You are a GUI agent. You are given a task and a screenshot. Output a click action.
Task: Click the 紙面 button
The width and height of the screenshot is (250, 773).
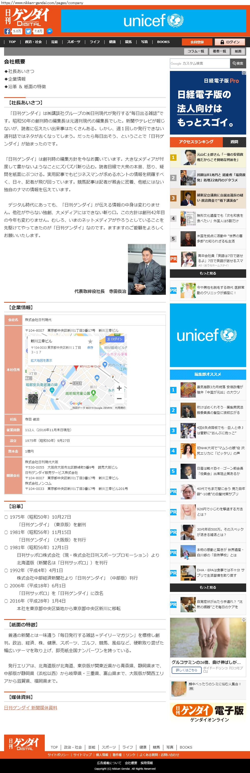click(238, 51)
